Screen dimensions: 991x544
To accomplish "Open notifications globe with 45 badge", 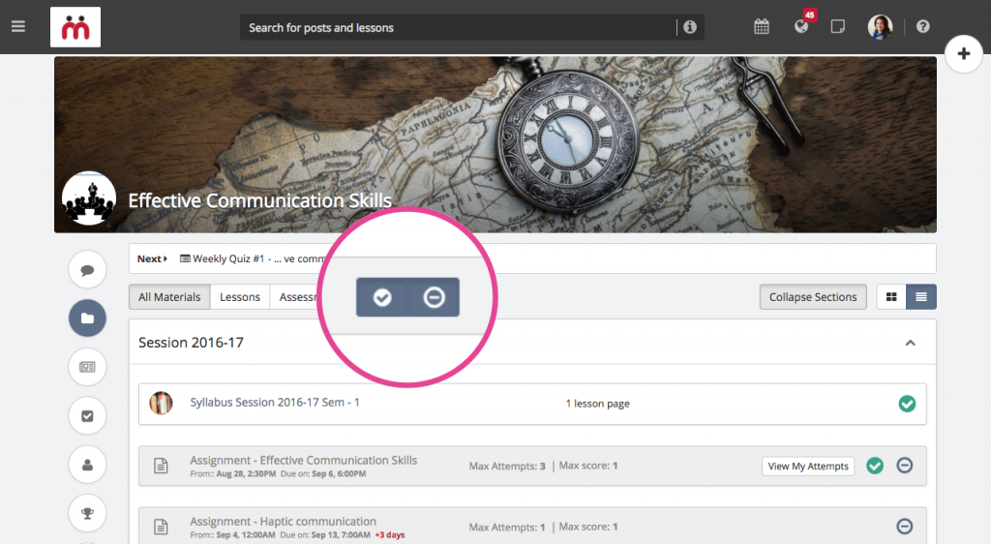I will tap(801, 26).
